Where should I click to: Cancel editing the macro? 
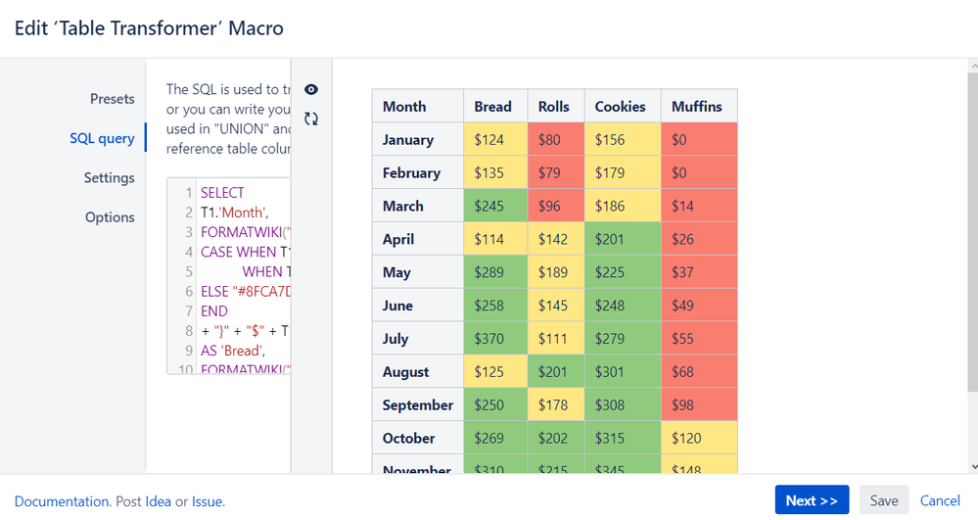tap(940, 500)
